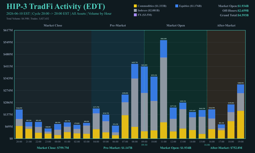
Task: Click the '$0' y-axis label
Action: [x=11, y=138]
